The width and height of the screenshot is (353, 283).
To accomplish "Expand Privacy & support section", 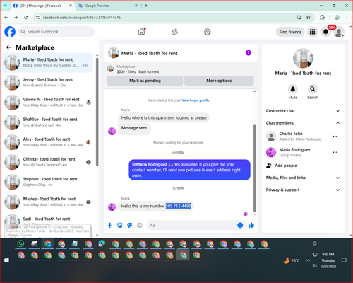I will [303, 190].
